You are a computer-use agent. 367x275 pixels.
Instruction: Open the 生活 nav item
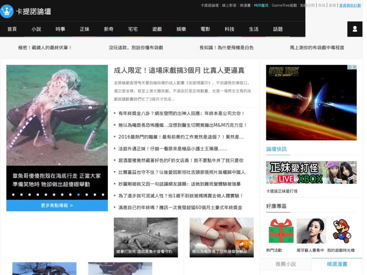click(x=254, y=29)
